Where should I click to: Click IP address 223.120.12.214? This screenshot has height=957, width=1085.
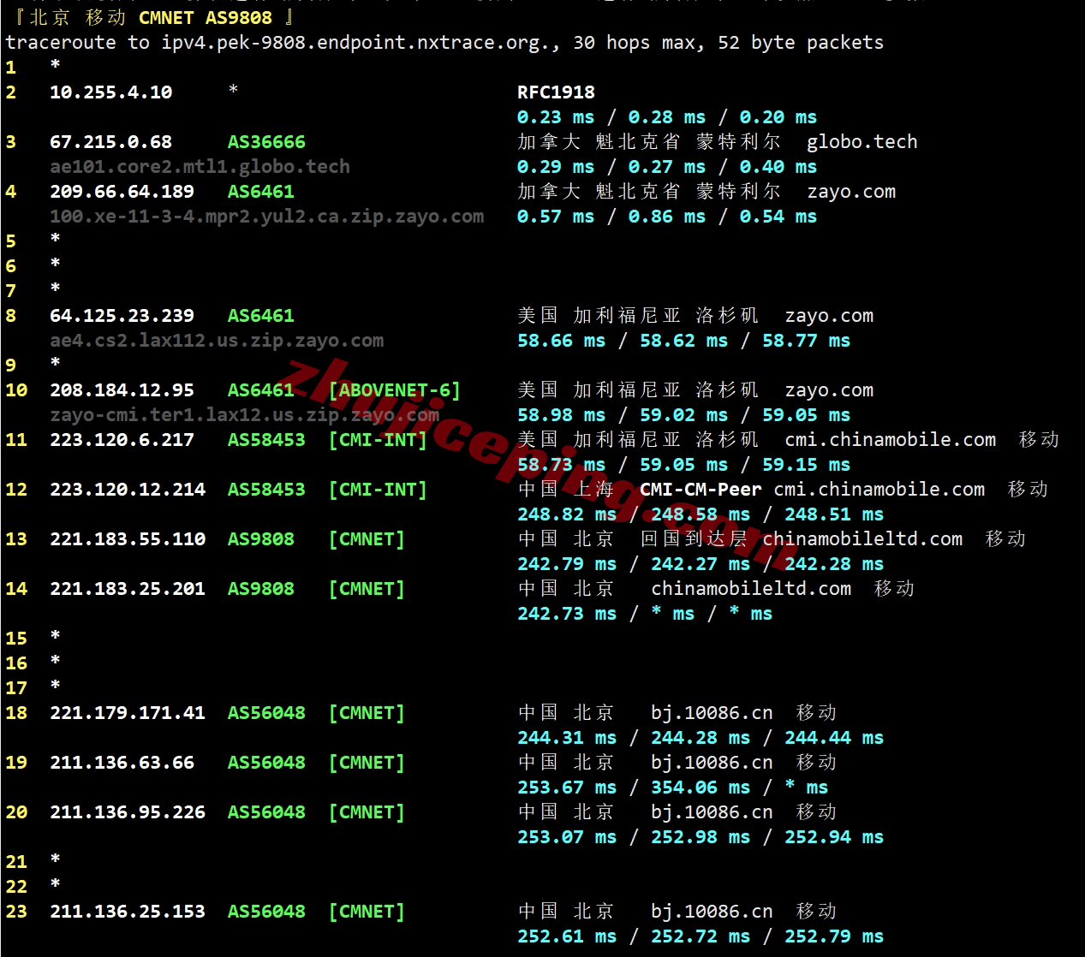coord(128,490)
